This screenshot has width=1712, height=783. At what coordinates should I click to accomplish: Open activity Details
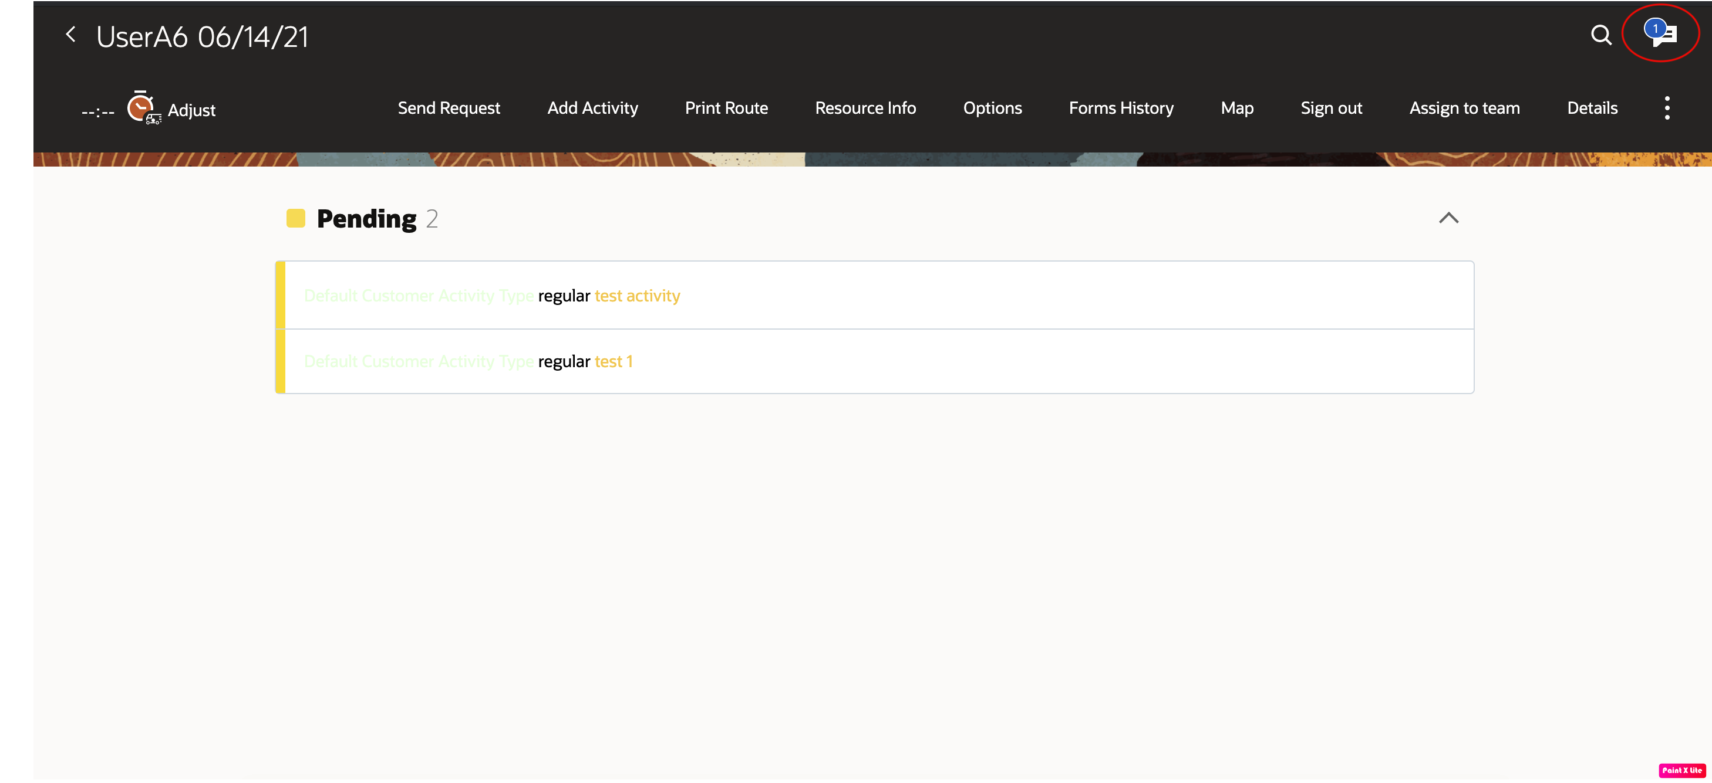(x=1592, y=107)
